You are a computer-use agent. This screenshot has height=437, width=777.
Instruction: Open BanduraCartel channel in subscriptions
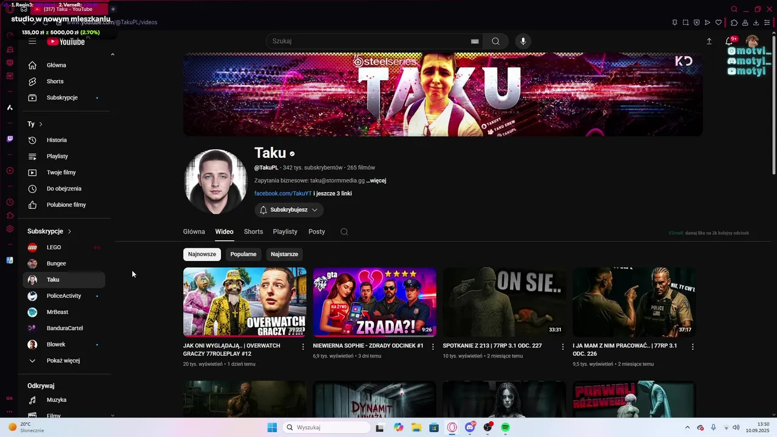(x=64, y=328)
